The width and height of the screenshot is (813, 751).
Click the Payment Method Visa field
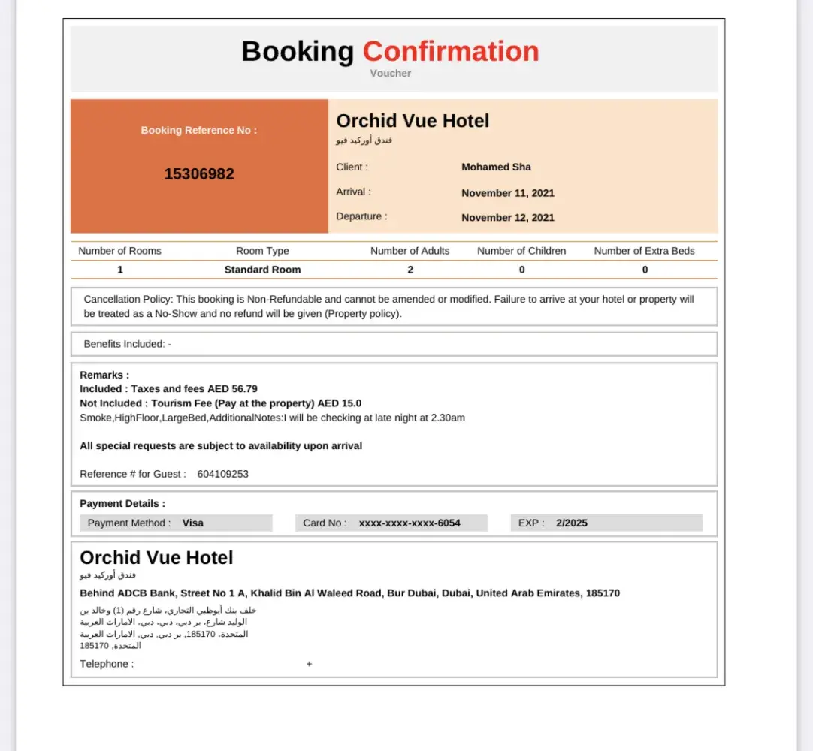pyautogui.click(x=176, y=523)
